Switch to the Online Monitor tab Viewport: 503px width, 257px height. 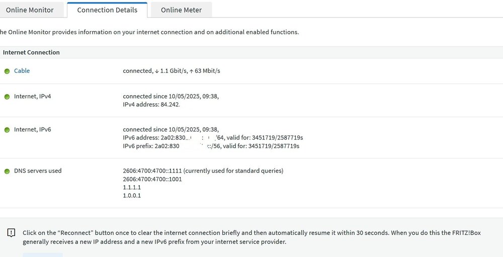(x=30, y=10)
